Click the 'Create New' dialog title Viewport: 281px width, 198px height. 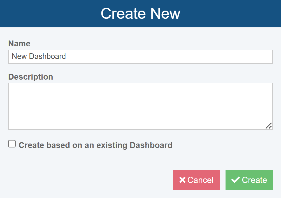tap(140, 13)
